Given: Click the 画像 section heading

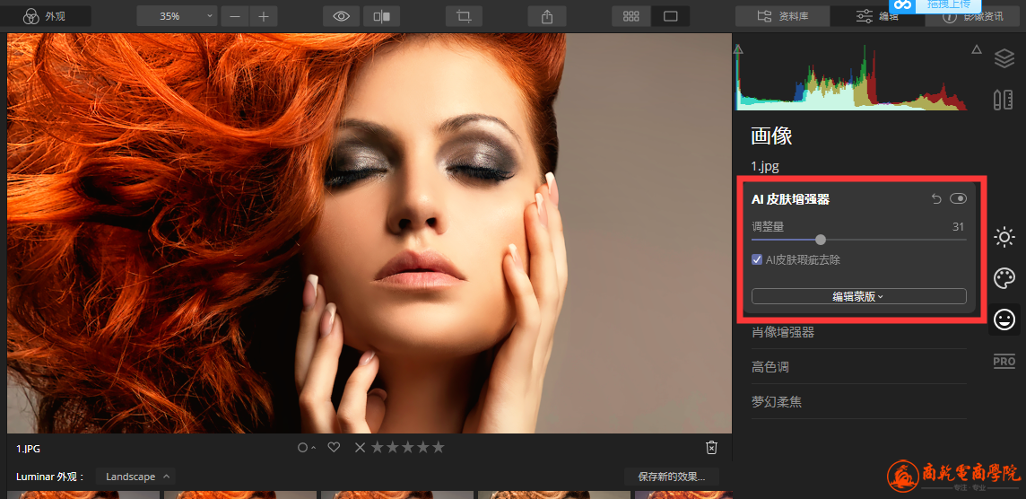Looking at the screenshot, I should coord(771,136).
